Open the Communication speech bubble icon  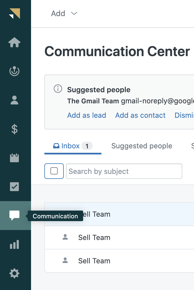tap(14, 216)
